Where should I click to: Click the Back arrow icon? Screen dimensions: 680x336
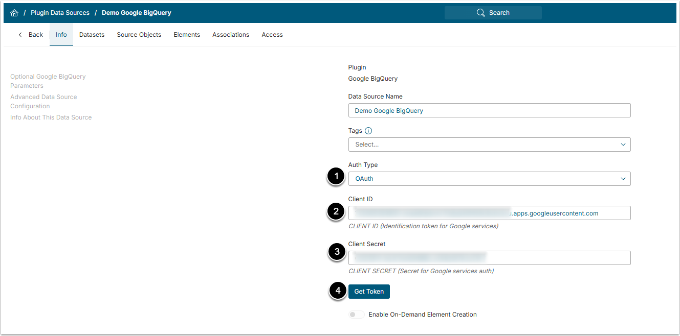[x=20, y=35]
